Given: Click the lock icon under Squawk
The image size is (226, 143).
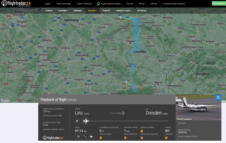Looking at the screenshot, I should 166,138.
